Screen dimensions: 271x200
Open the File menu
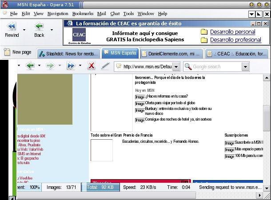pyautogui.click(x=14, y=14)
